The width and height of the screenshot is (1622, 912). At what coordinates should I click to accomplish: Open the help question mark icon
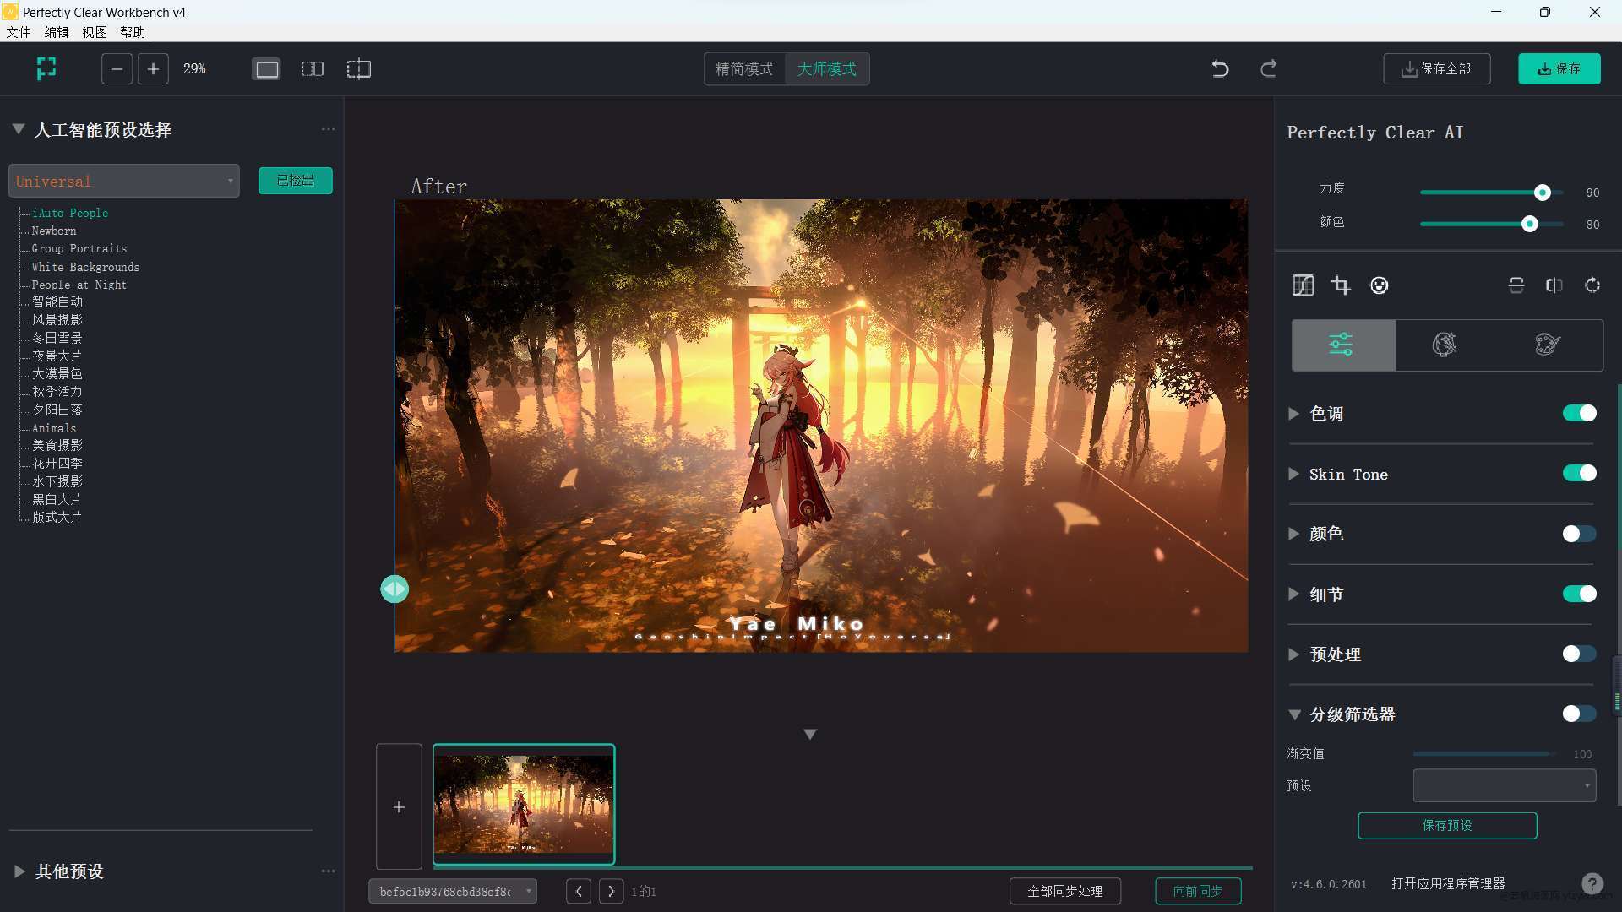[x=1592, y=883]
